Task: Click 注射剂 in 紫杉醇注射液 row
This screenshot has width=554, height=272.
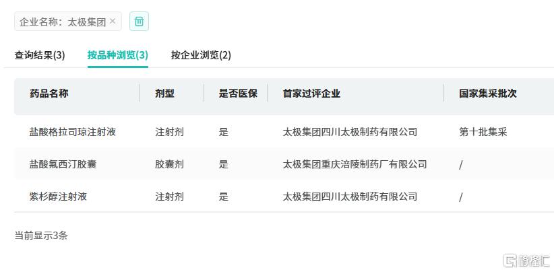Action: [169, 197]
